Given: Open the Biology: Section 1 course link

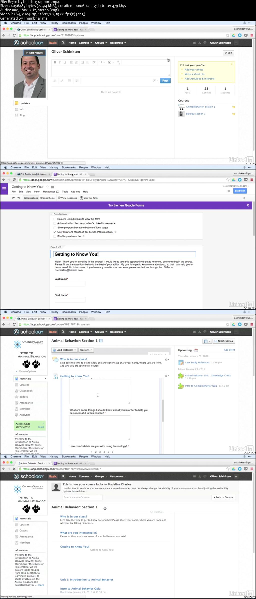Looking at the screenshot, I should point(195,114).
